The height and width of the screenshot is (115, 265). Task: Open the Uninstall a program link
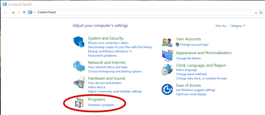coord(101,105)
